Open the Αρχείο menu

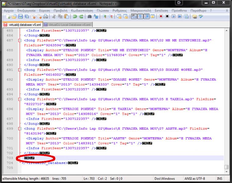tap(9, 11)
